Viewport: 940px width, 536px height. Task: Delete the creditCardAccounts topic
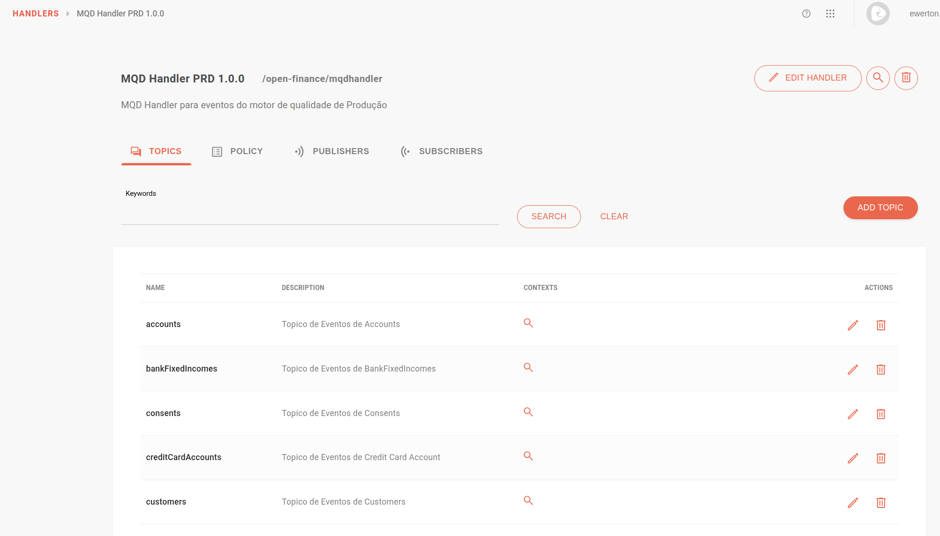click(x=881, y=458)
